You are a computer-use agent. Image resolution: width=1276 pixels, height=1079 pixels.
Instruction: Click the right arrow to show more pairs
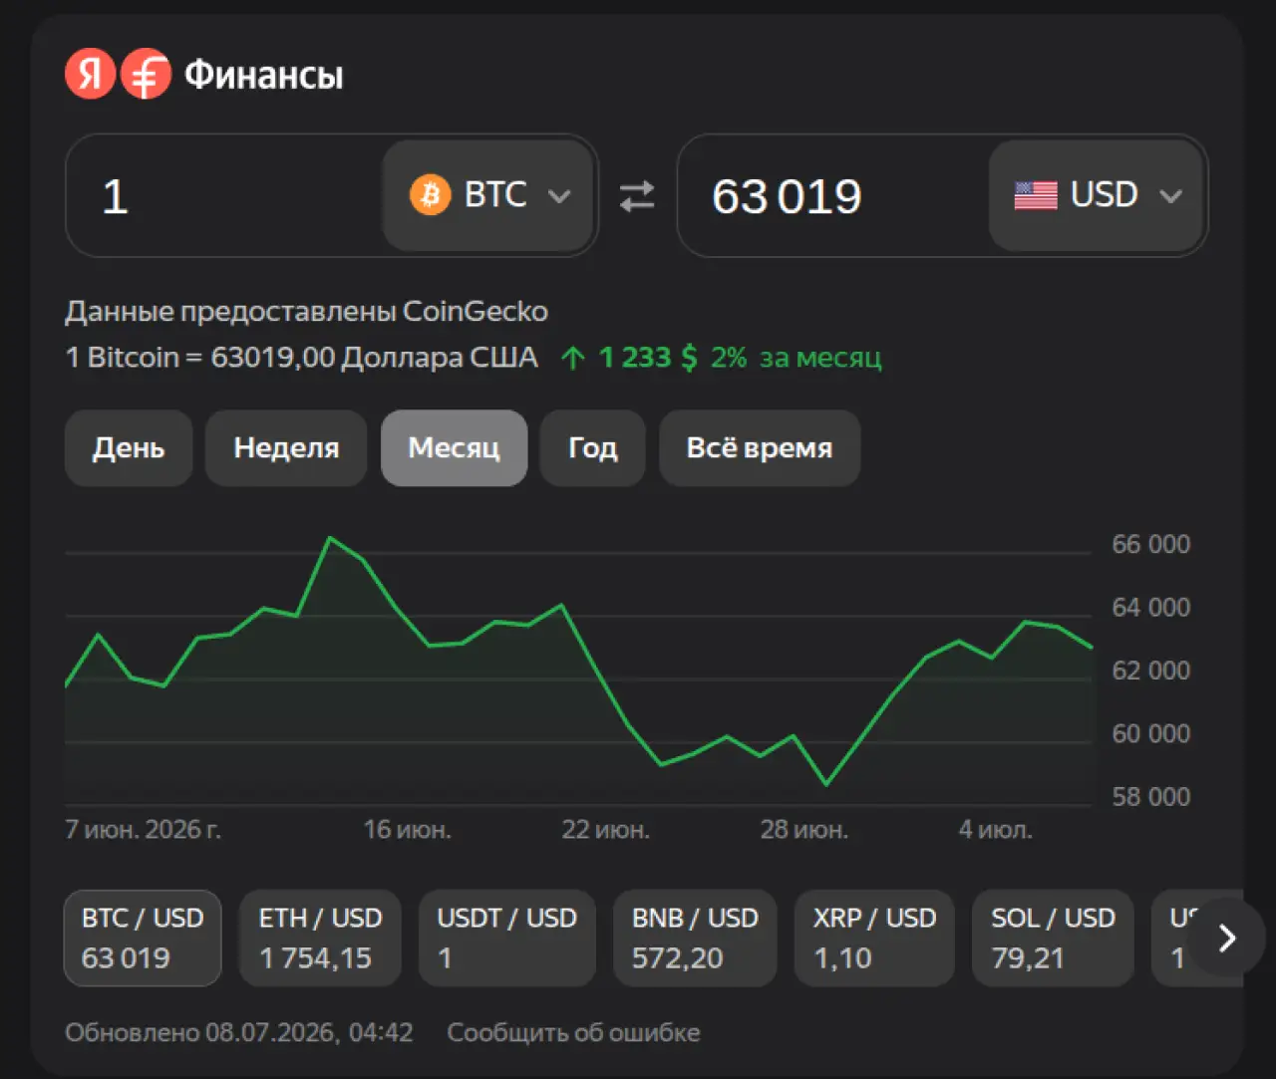click(x=1227, y=938)
